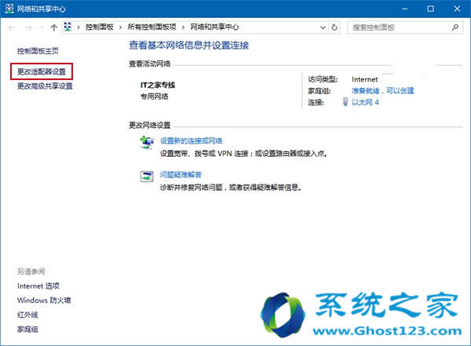Open 更改适配器设置 in the sidebar

point(45,72)
